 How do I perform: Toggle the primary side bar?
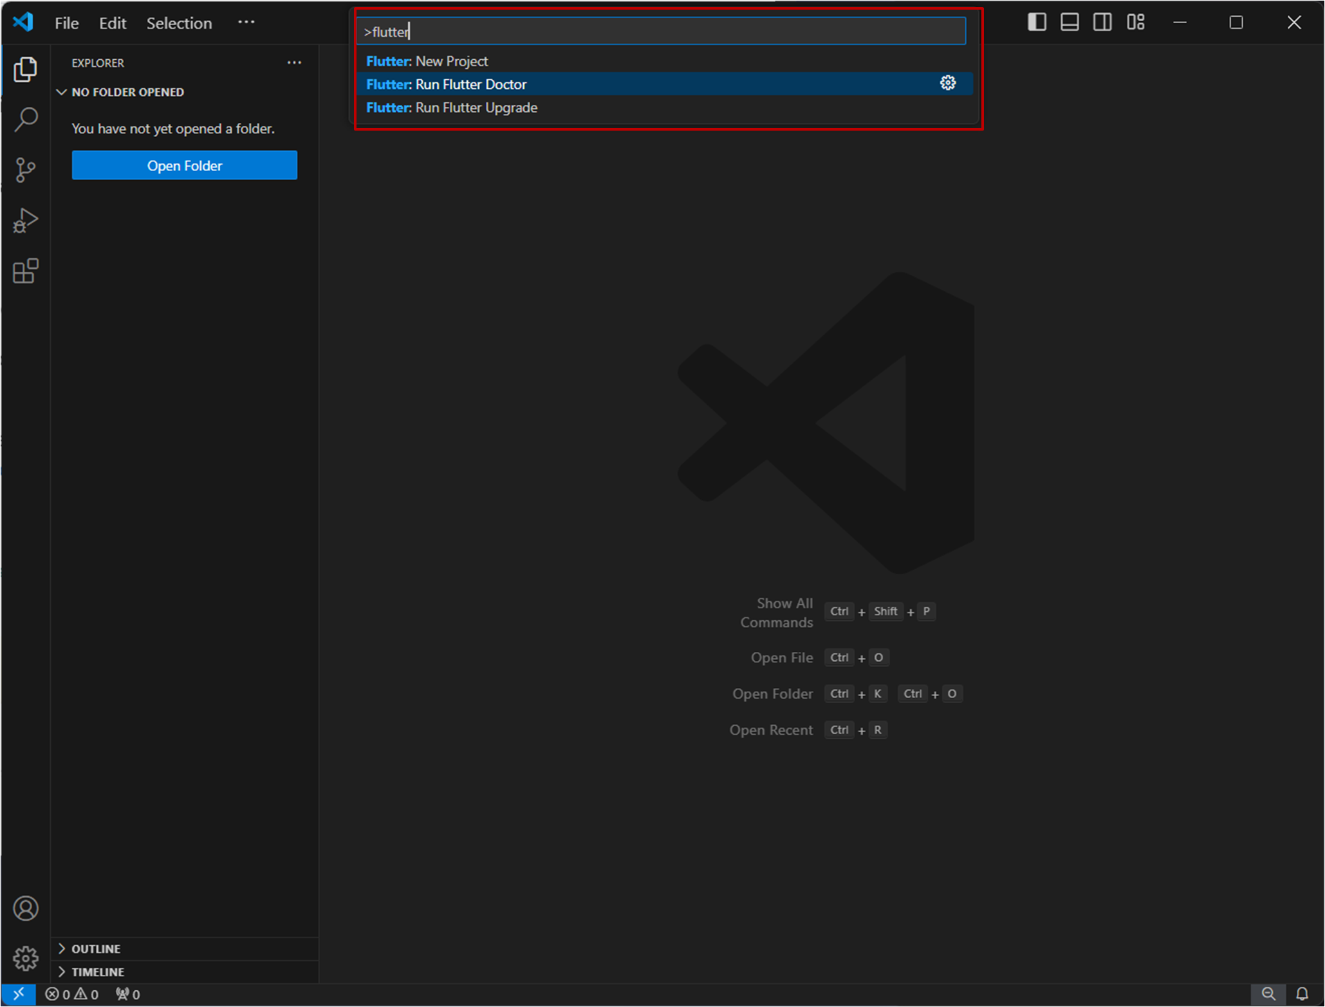[1036, 23]
